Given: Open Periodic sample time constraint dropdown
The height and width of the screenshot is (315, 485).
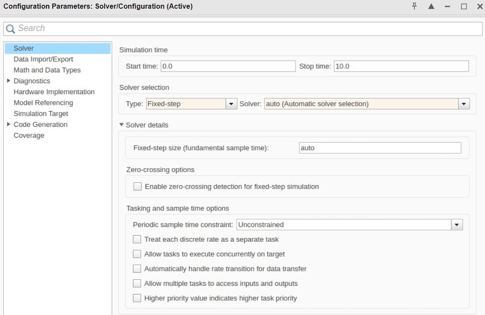Looking at the screenshot, I should 457,225.
